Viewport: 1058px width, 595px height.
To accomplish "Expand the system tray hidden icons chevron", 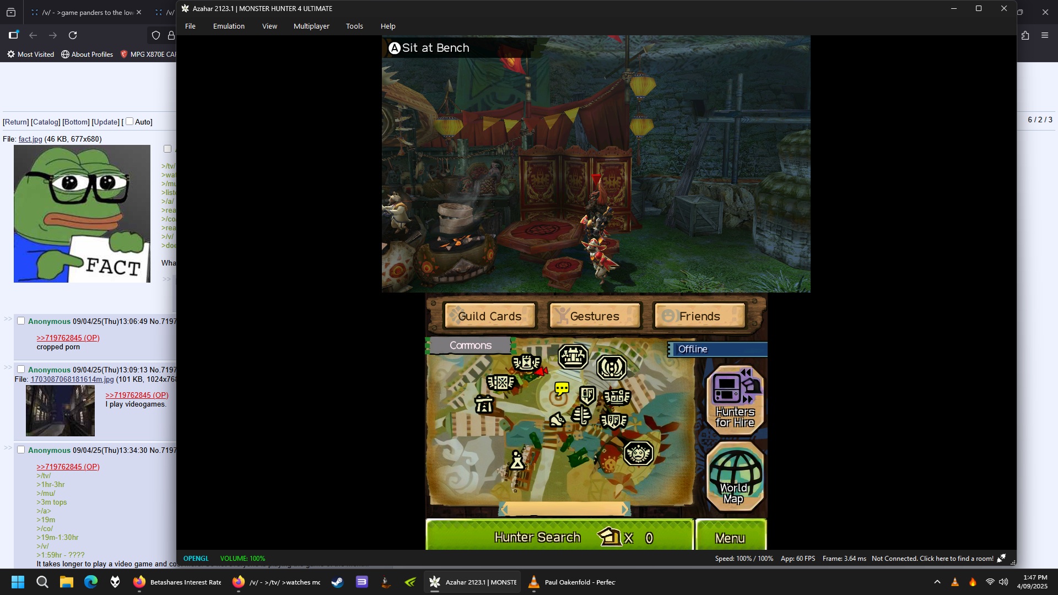I will (x=937, y=582).
